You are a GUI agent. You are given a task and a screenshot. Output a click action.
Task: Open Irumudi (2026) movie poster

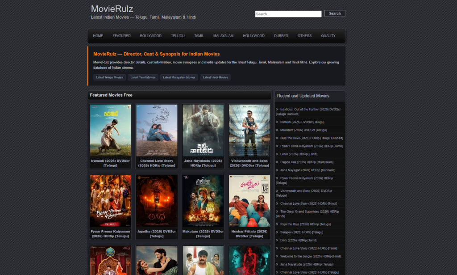(x=111, y=131)
